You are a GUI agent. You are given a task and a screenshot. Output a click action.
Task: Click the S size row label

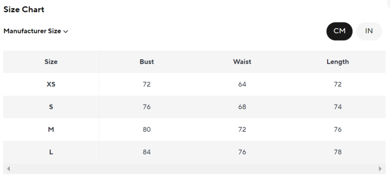(51, 107)
